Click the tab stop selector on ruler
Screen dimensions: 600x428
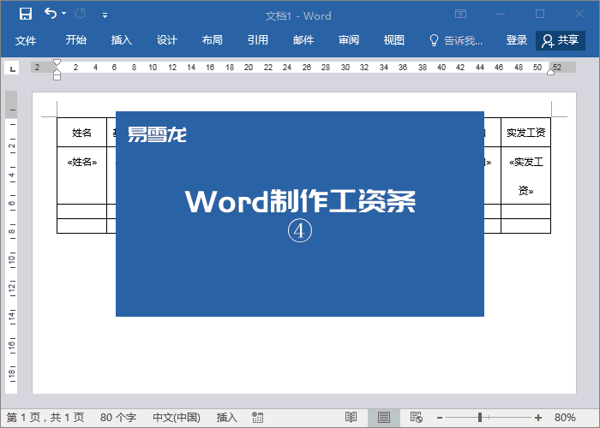click(12, 68)
